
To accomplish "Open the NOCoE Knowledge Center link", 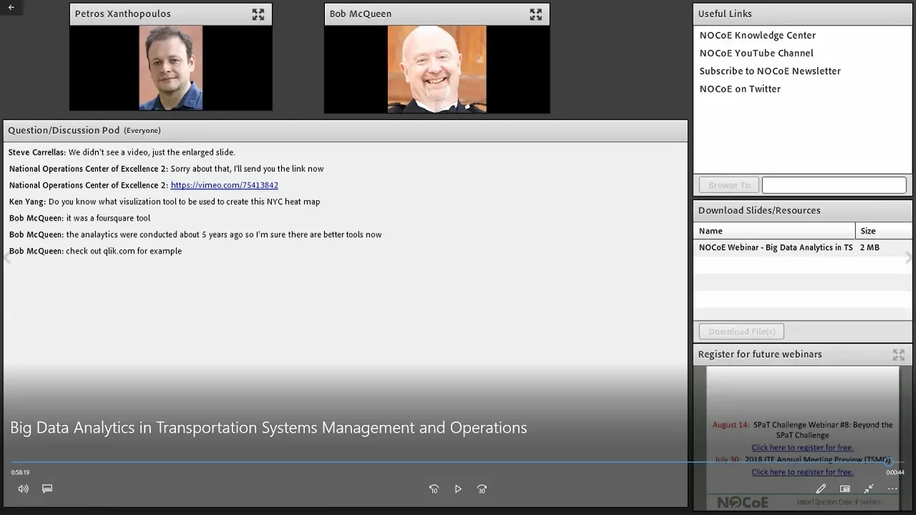I will tap(757, 35).
